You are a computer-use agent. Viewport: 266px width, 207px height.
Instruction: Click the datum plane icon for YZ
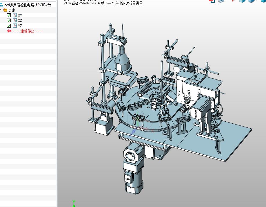[15, 26]
